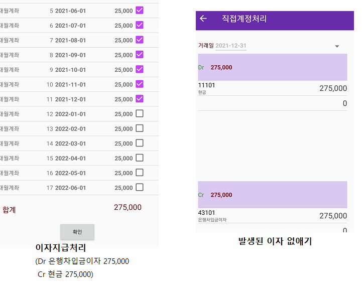Click the 거래일 date field 2021-12-31

coord(231,46)
